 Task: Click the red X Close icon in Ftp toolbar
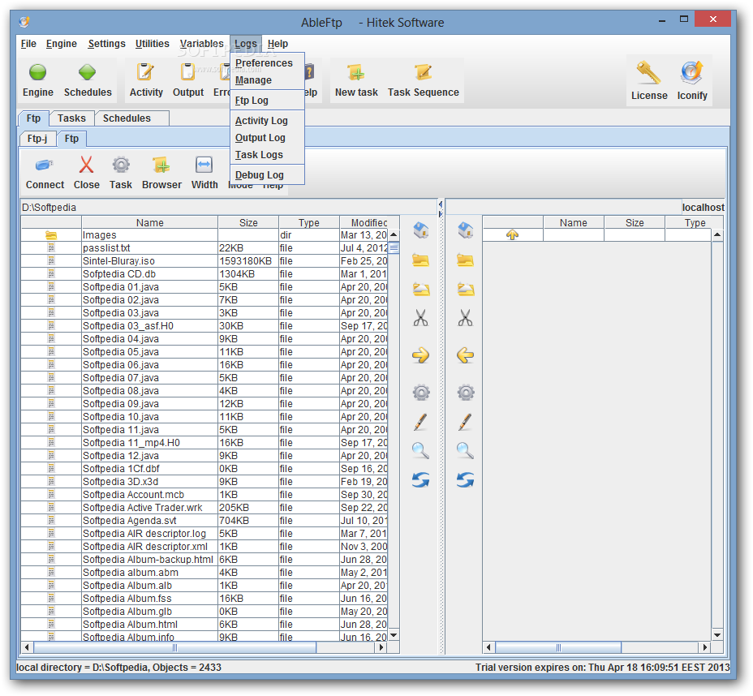(87, 165)
